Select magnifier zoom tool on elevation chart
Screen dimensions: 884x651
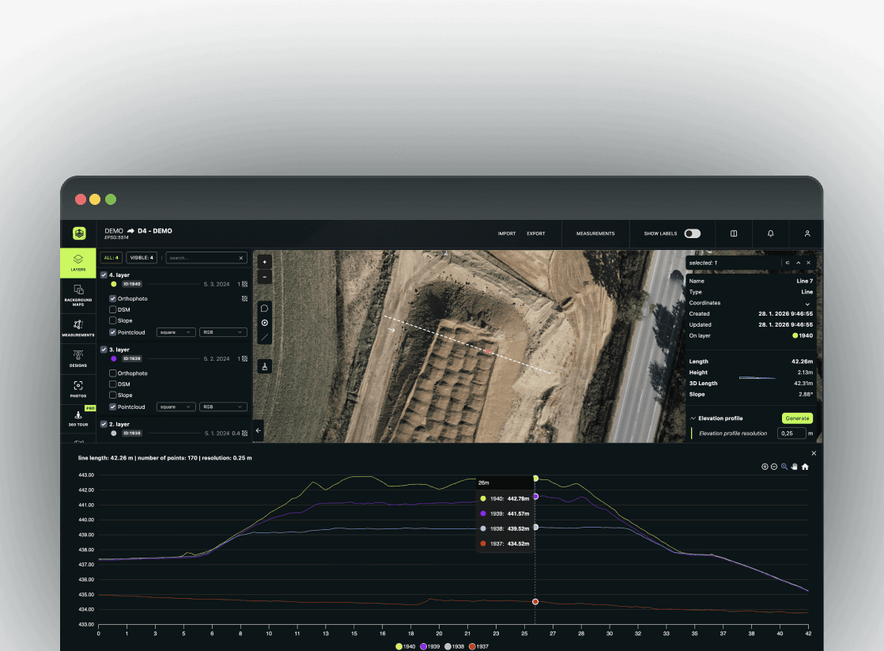coord(784,467)
